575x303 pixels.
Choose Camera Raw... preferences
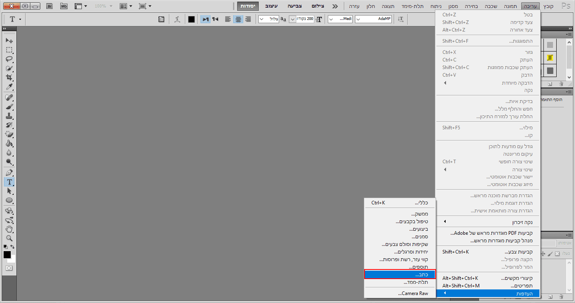(x=400, y=293)
